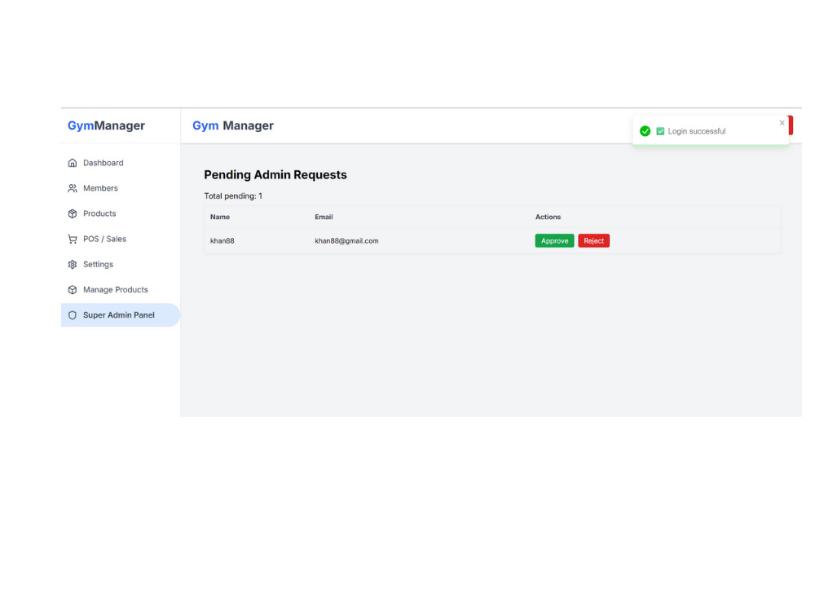Click the green success check icon in toast
Screen dimensions: 815x611
coord(645,131)
